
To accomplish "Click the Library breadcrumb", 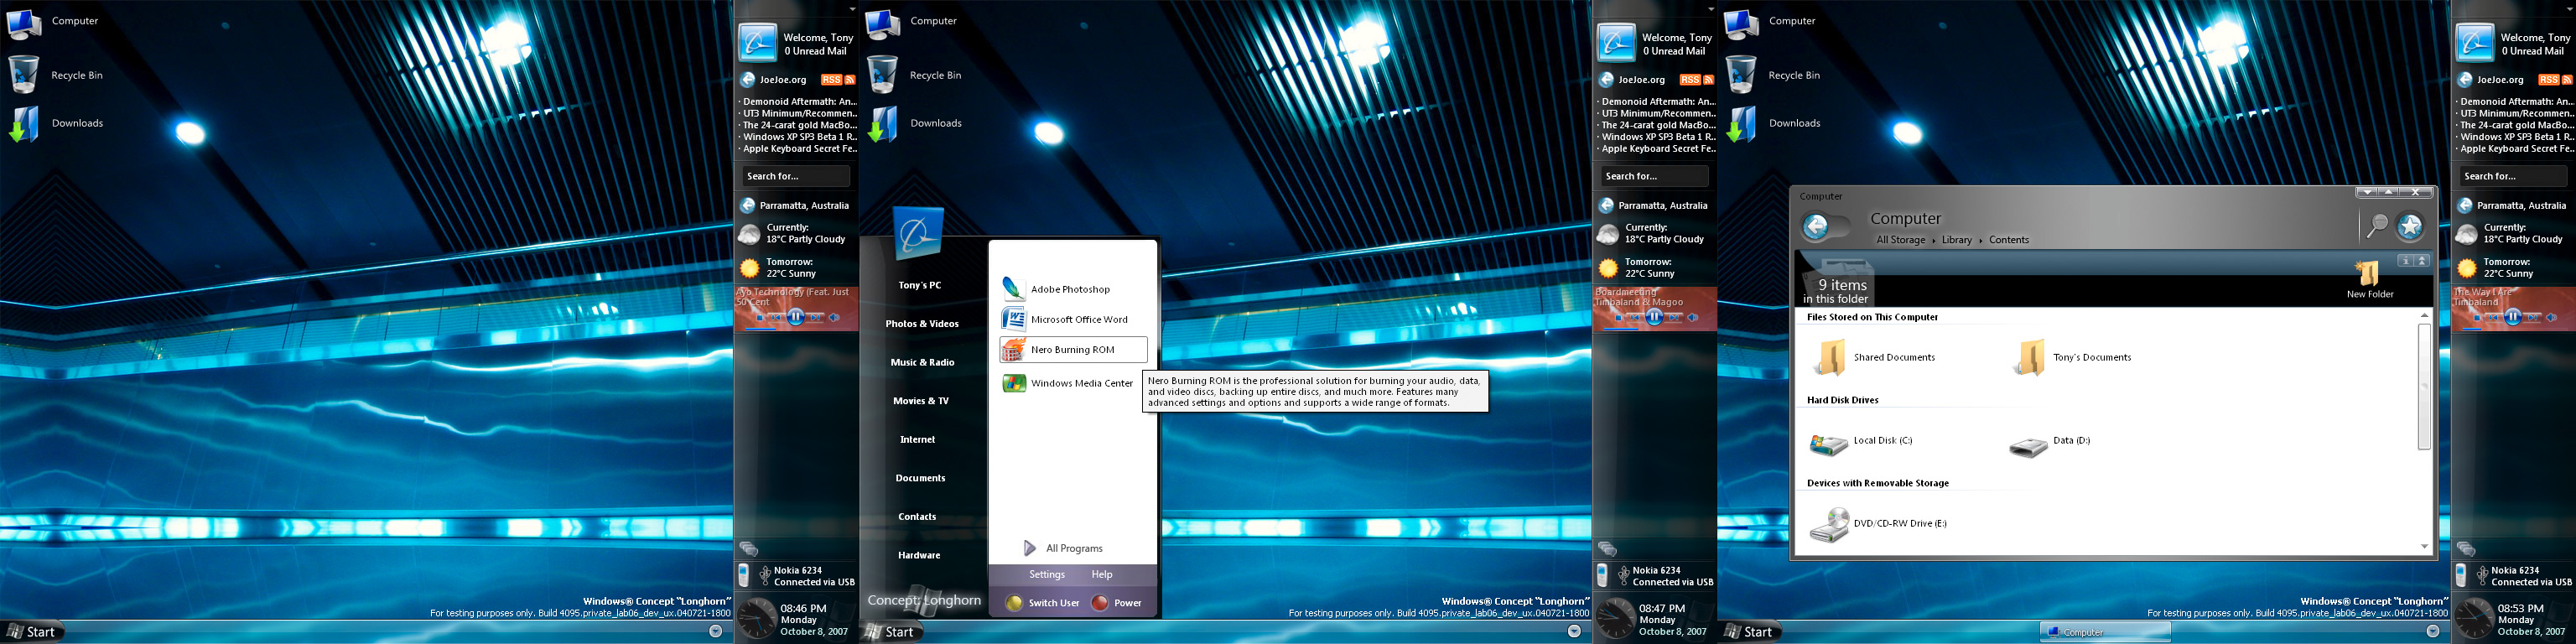I will pos(1957,240).
